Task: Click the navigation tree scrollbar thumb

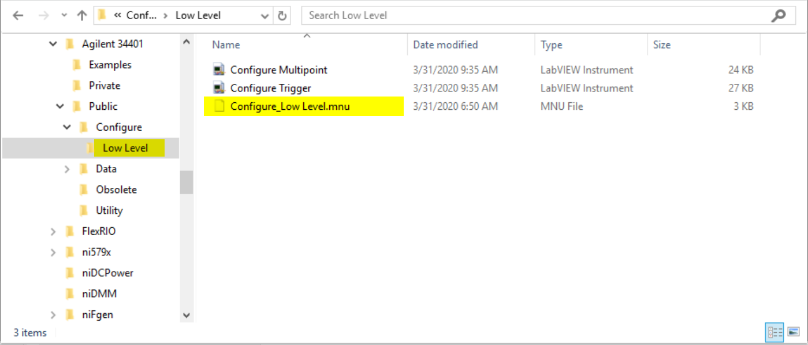Action: 186,183
